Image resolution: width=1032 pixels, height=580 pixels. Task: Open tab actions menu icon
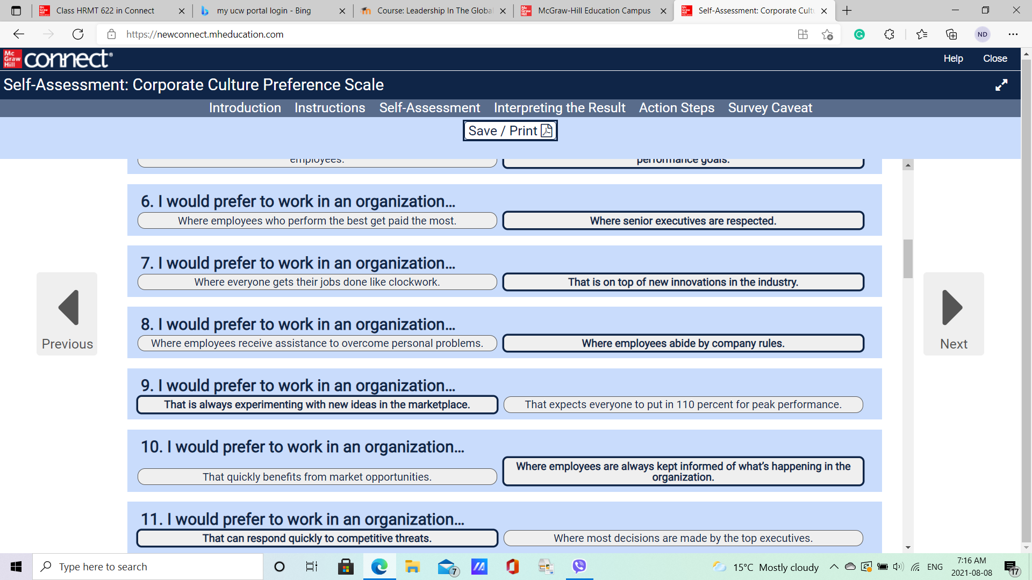16,11
